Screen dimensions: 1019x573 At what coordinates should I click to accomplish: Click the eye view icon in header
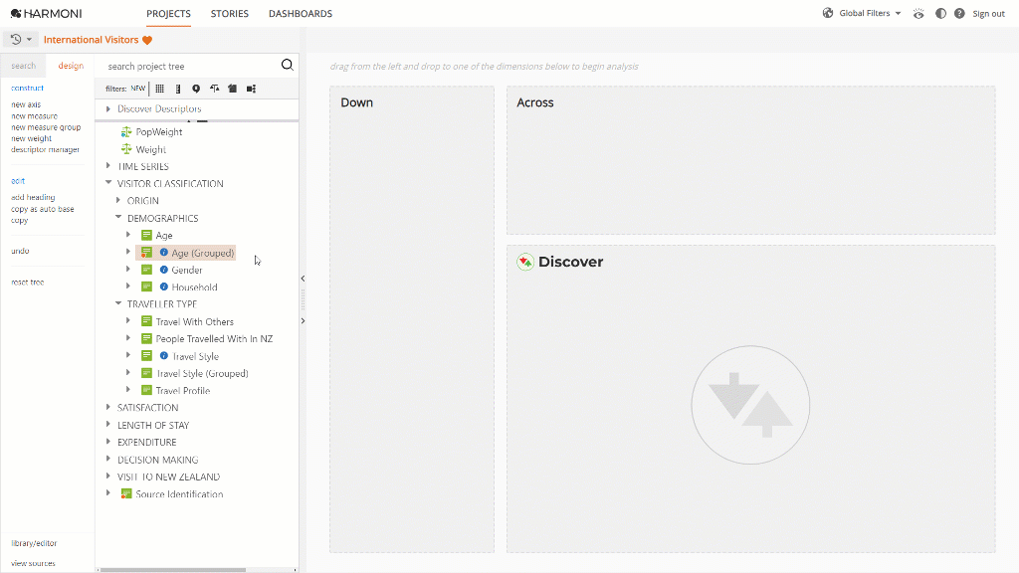tap(918, 14)
